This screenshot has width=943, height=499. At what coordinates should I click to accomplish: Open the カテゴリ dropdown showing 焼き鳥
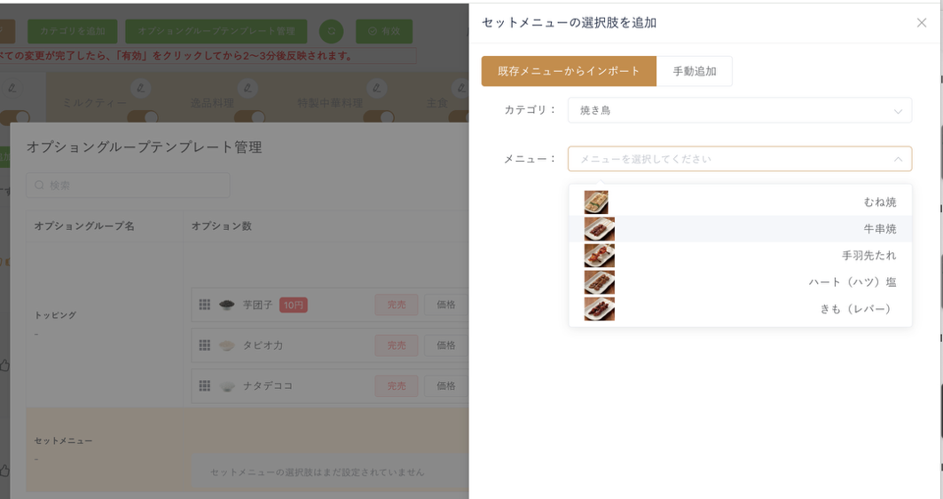click(740, 111)
